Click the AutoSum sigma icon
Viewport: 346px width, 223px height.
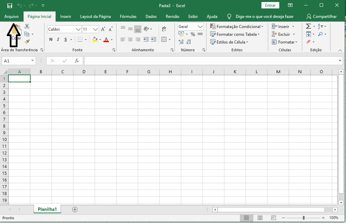pyautogui.click(x=308, y=27)
